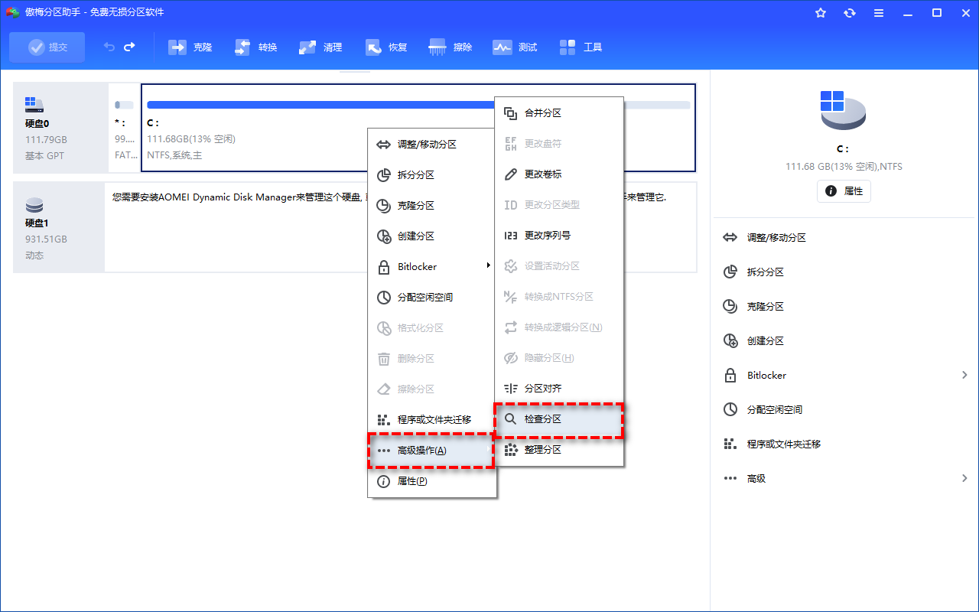Image resolution: width=979 pixels, height=612 pixels.
Task: Click the redo arrow icon in toolbar
Action: coord(129,47)
